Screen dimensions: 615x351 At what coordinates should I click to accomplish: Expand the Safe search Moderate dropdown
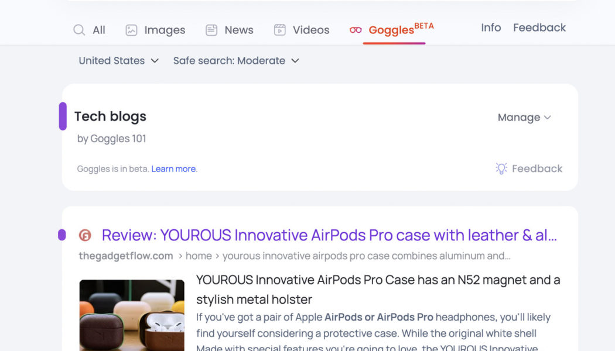click(236, 60)
